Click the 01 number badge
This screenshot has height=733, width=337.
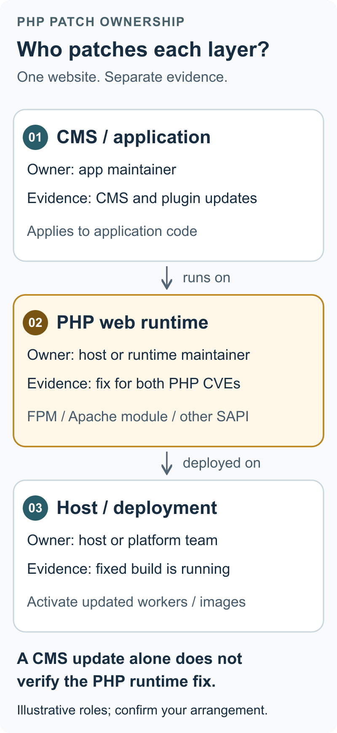[35, 137]
